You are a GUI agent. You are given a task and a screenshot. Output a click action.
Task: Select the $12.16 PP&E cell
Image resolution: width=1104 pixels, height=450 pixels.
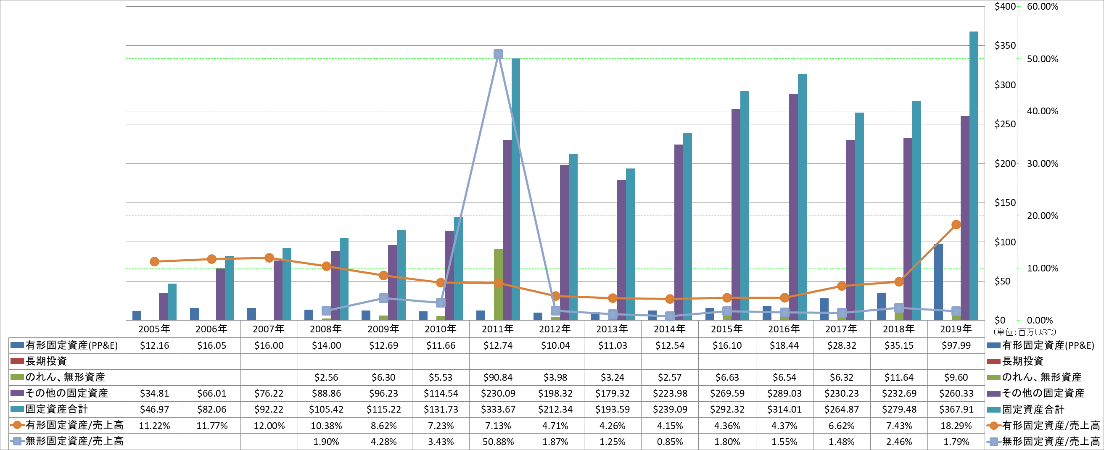point(154,345)
